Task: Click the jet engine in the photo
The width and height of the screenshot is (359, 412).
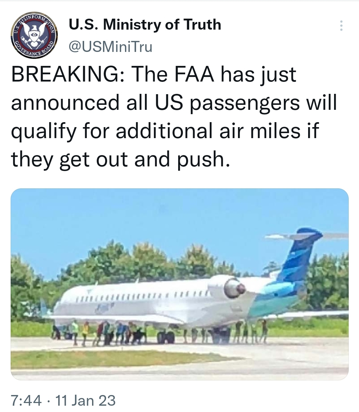Action: 234,287
